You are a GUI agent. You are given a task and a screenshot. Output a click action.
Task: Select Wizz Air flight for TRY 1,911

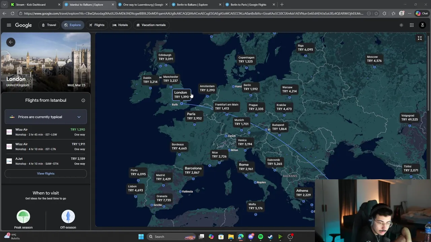click(46, 147)
